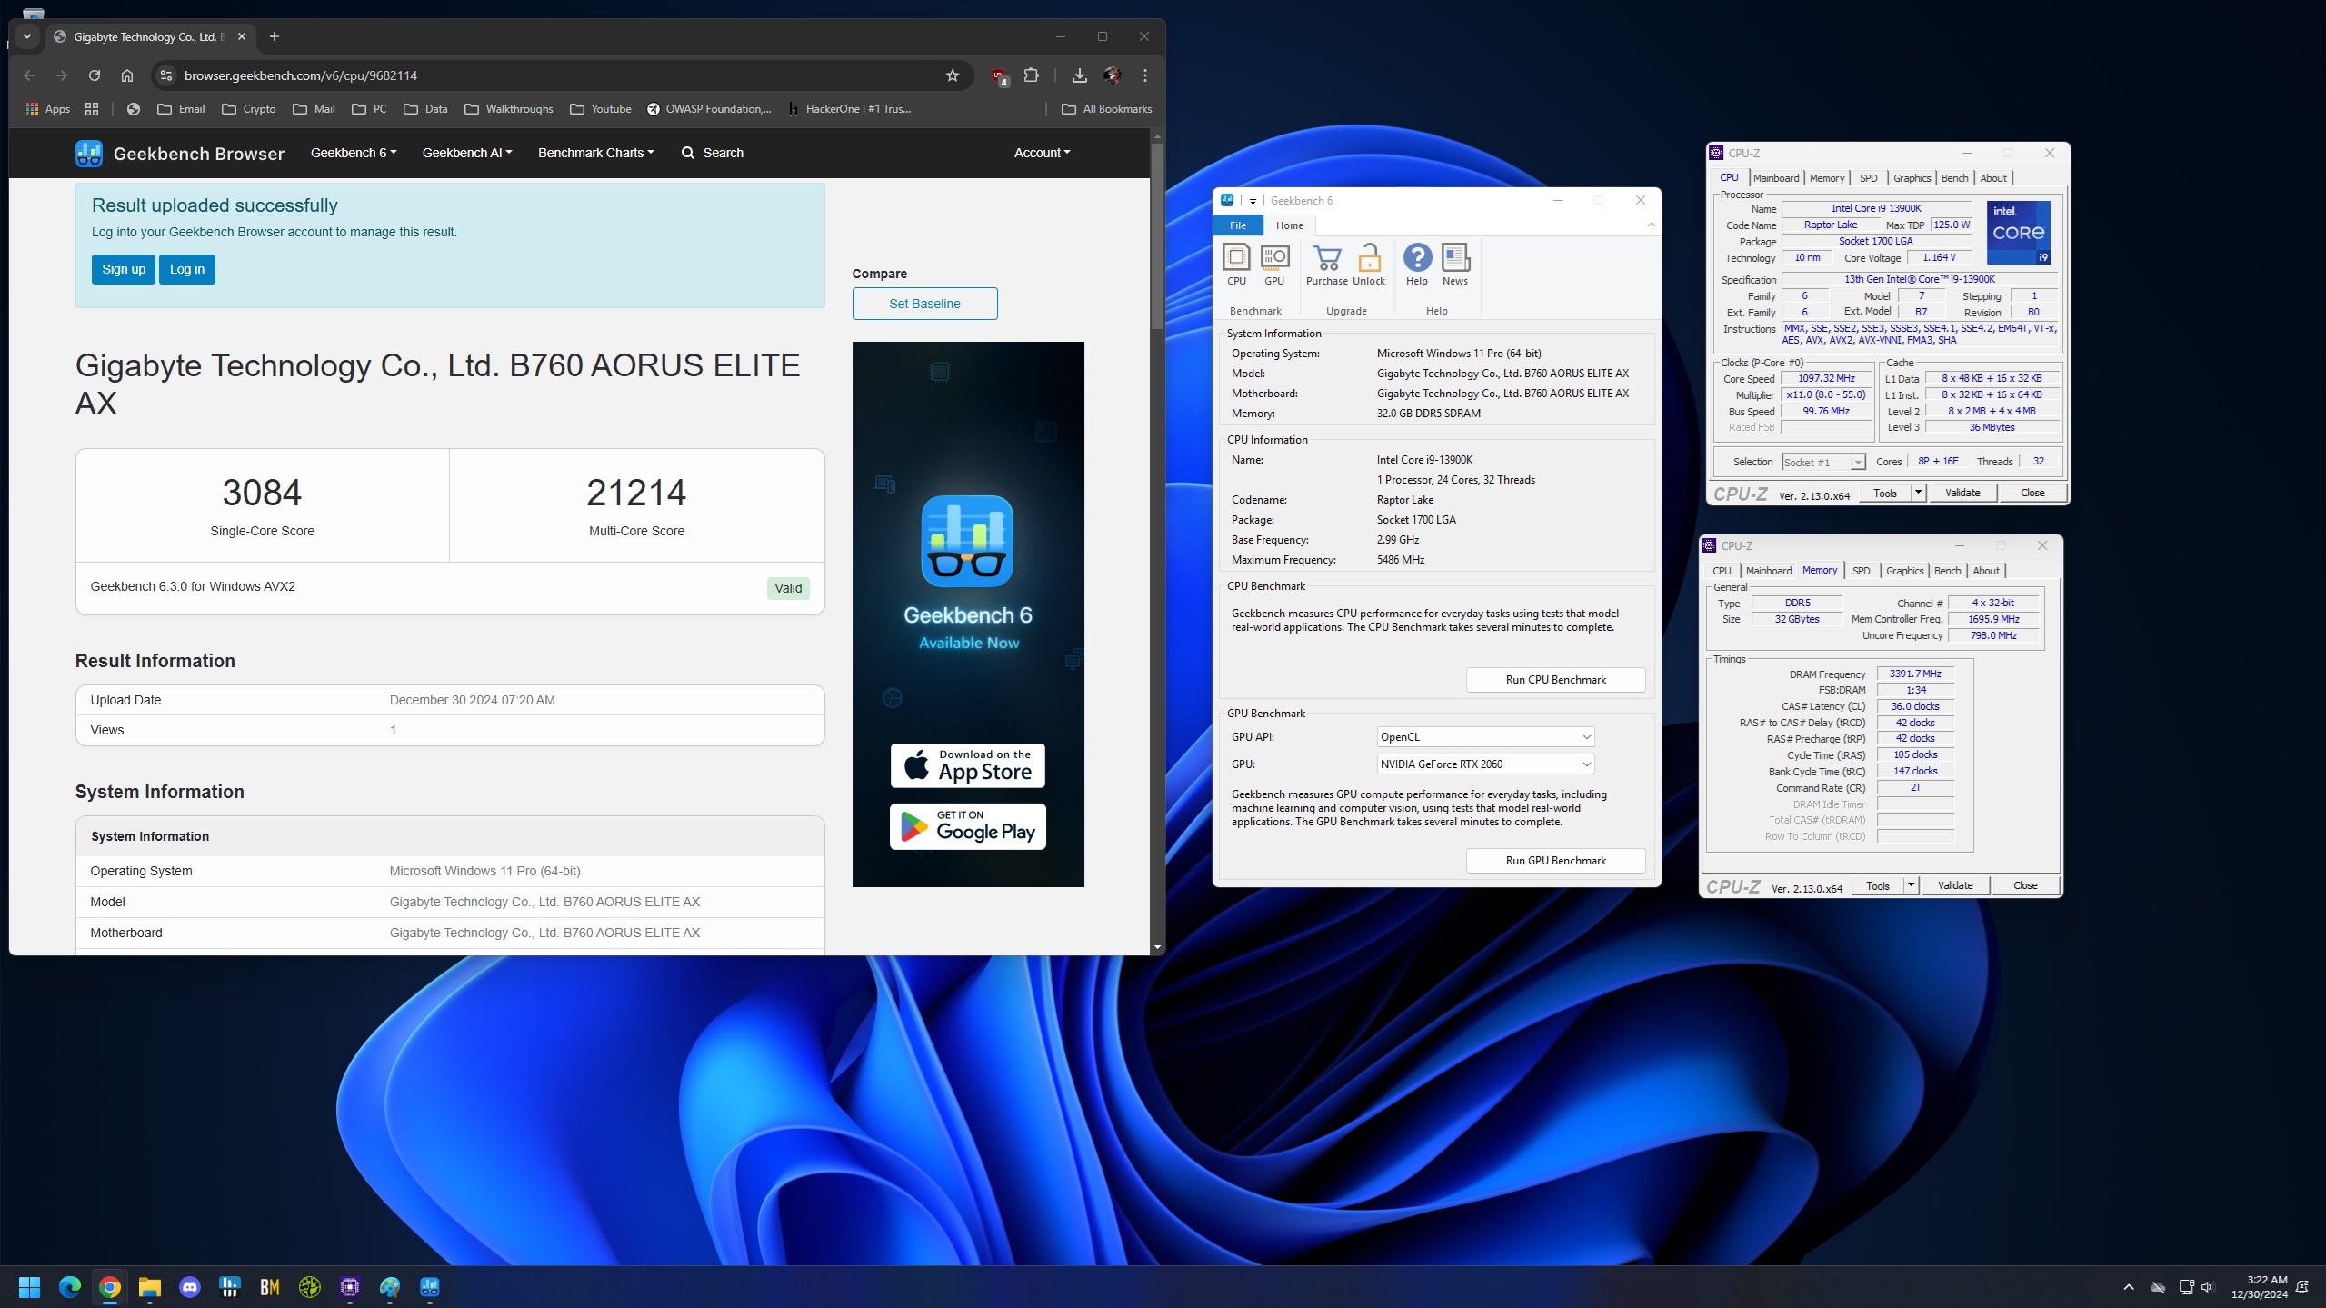
Task: Click the Sign up button
Action: pos(124,269)
